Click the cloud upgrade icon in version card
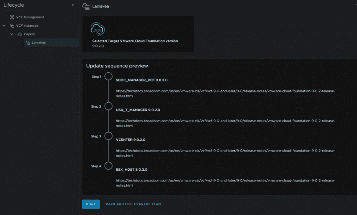The image size is (357, 215). click(98, 29)
